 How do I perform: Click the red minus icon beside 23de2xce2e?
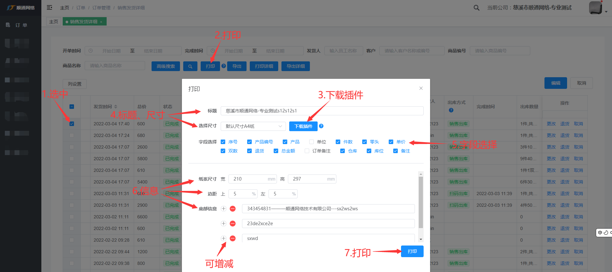pyautogui.click(x=232, y=224)
